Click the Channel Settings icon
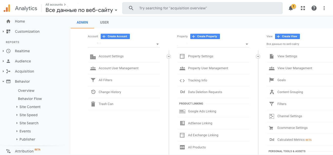This screenshot has width=333, height=155. click(x=272, y=116)
